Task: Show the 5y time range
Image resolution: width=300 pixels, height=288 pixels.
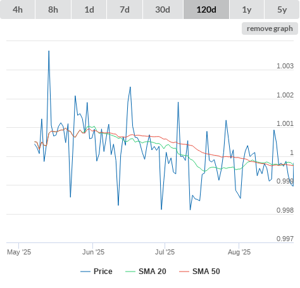Action: pyautogui.click(x=282, y=9)
